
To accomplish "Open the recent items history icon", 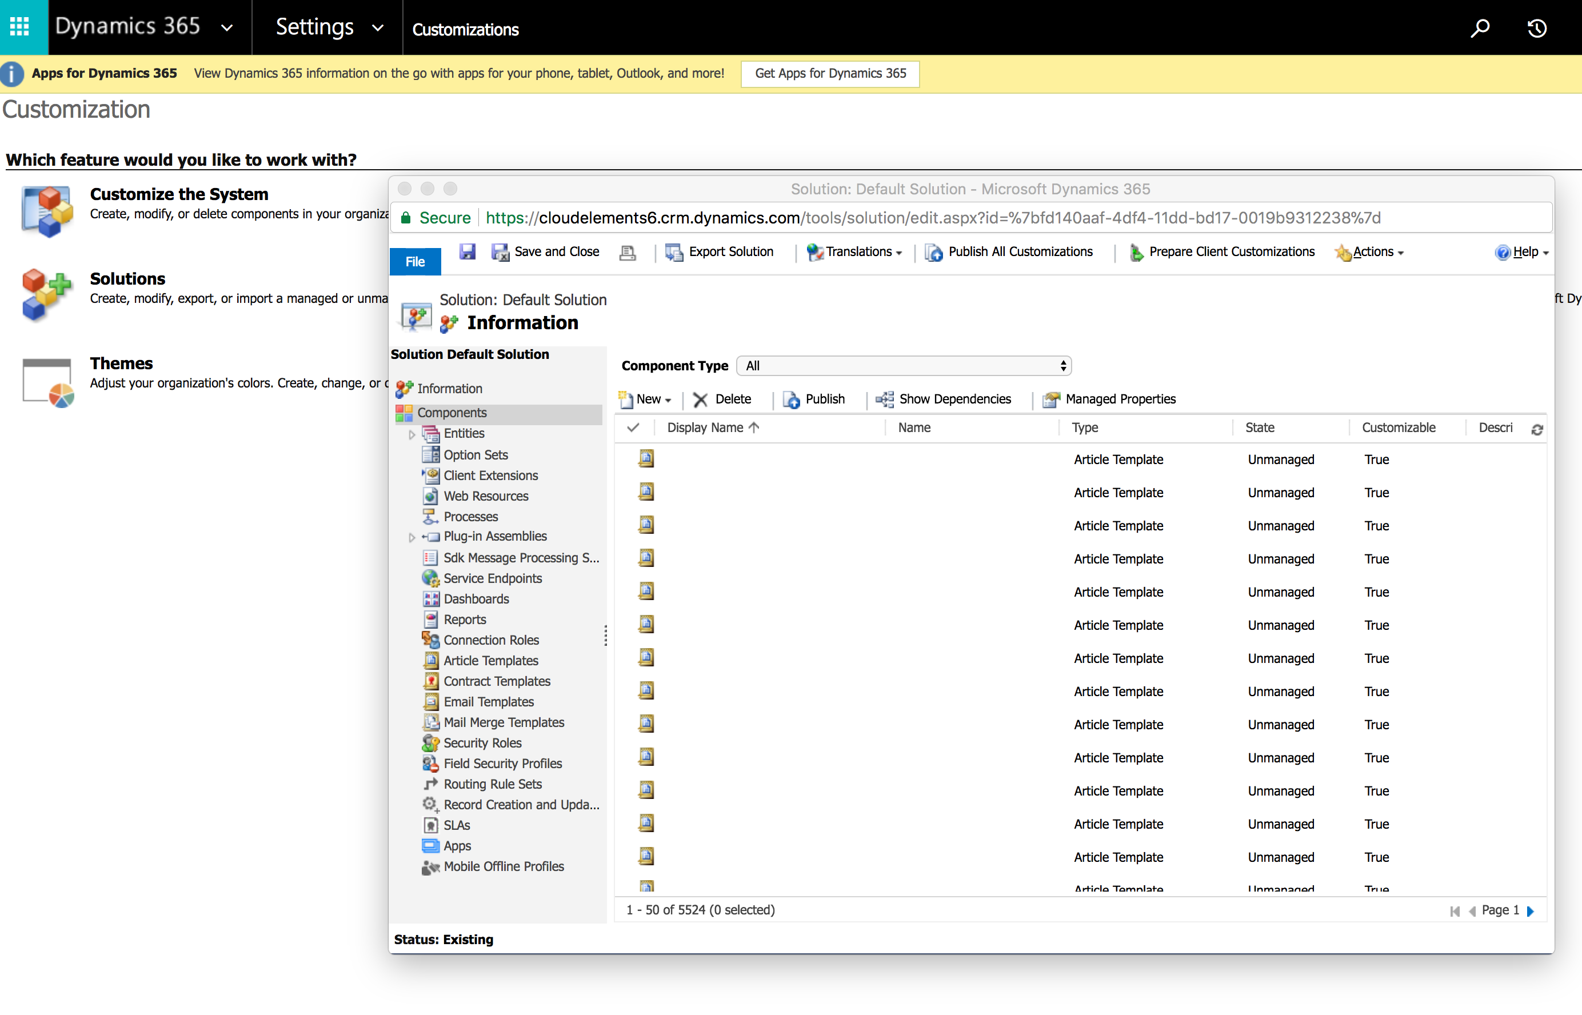I will (x=1536, y=27).
